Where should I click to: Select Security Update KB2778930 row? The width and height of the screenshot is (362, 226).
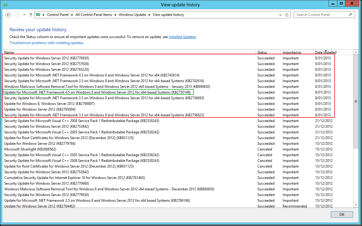[x=177, y=58]
